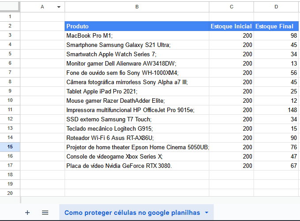Open the sheet tab dropdown arrow

206,213
